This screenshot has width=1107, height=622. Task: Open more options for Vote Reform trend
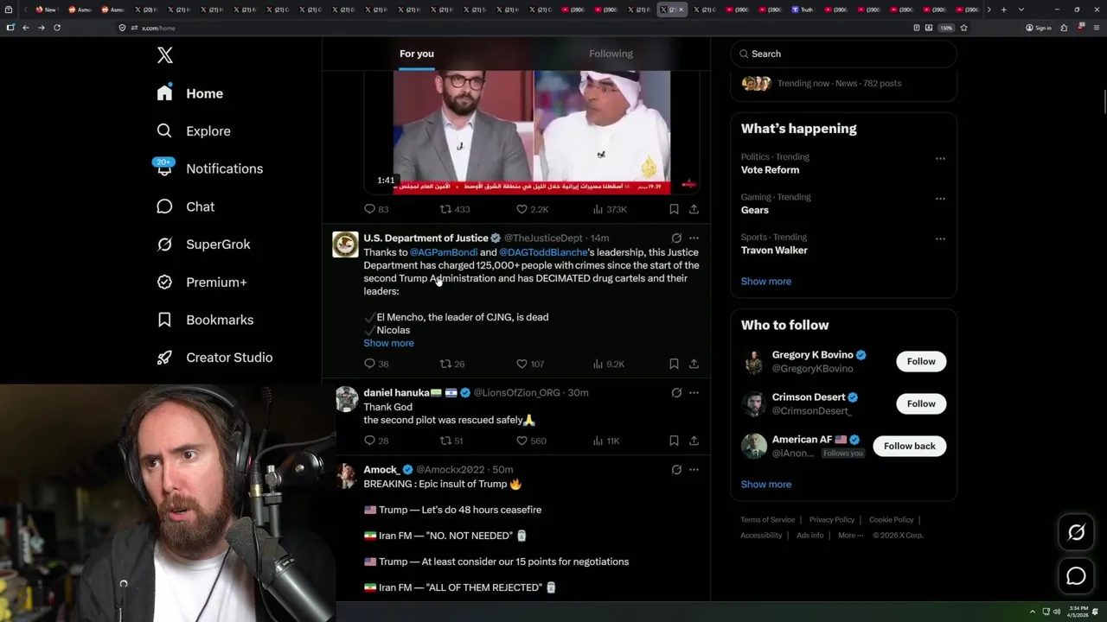point(940,159)
